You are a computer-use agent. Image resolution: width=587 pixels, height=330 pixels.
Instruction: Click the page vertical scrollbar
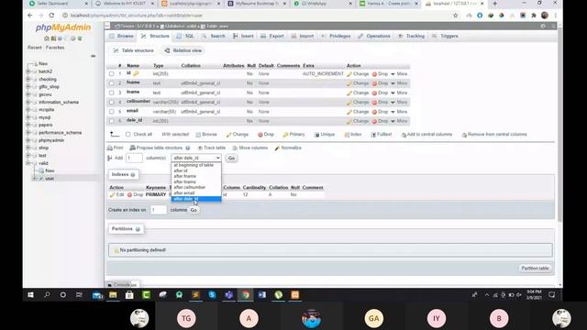[559, 124]
